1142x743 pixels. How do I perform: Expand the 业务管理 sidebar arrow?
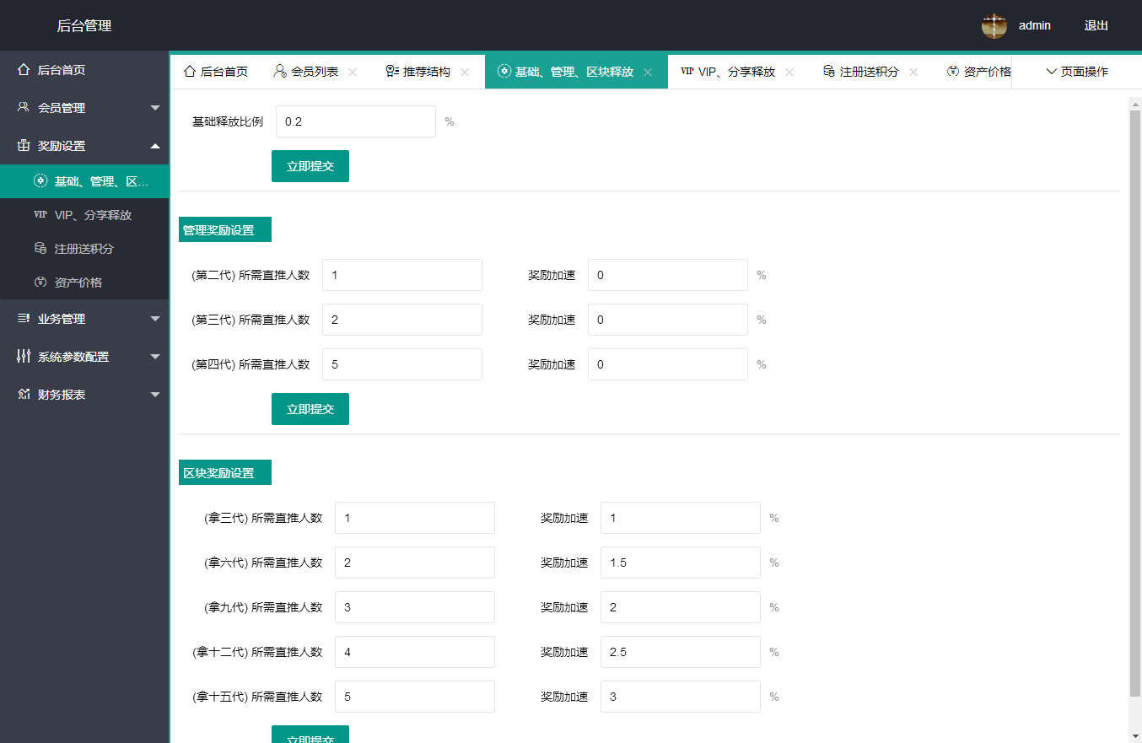tap(155, 319)
